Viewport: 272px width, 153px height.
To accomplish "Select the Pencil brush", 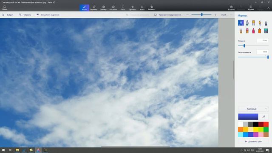I will point(241,31).
